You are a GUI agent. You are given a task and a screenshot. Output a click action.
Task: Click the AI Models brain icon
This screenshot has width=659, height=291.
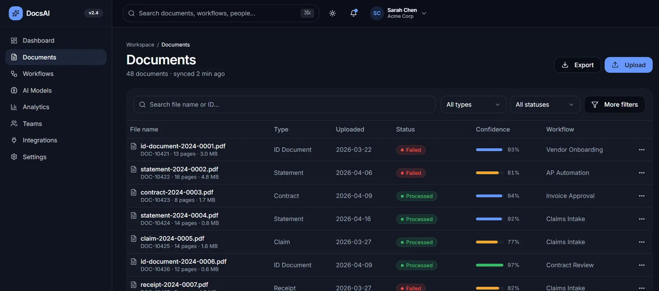[14, 91]
